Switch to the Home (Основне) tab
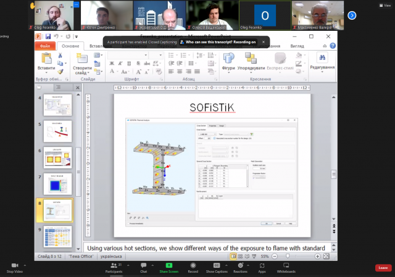The image size is (395, 277). click(70, 46)
